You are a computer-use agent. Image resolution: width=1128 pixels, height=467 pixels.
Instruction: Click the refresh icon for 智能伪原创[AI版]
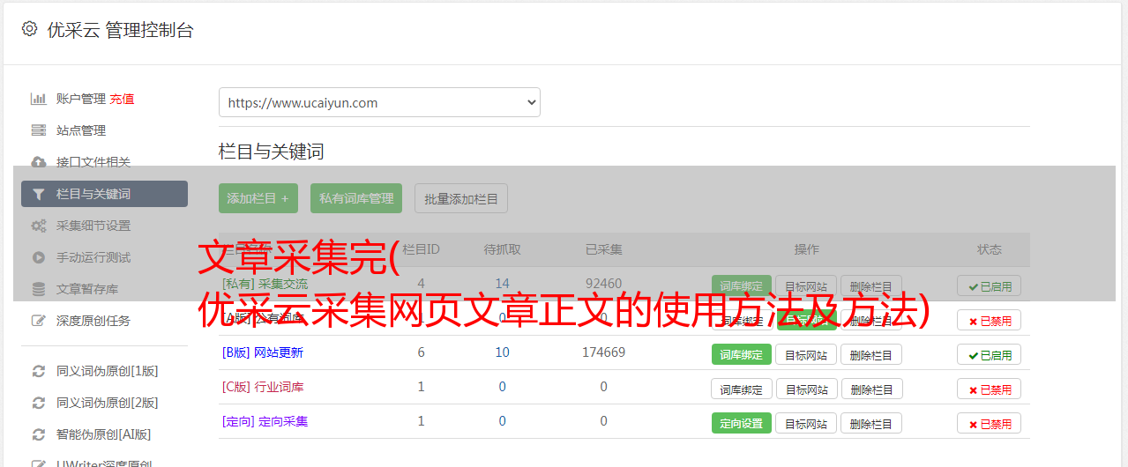tap(38, 434)
